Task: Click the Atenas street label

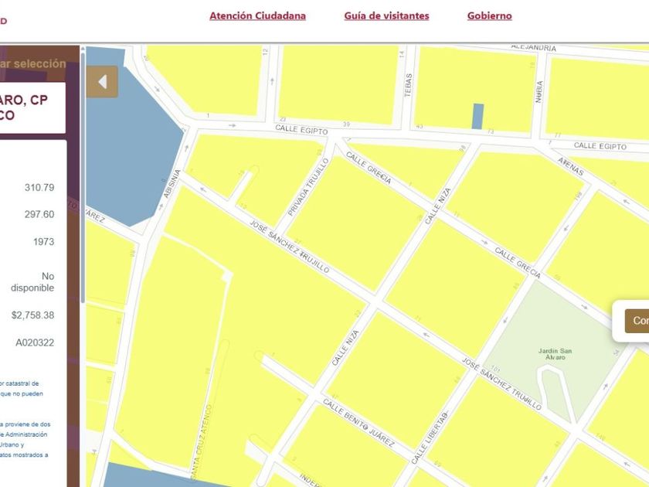Action: (x=571, y=166)
